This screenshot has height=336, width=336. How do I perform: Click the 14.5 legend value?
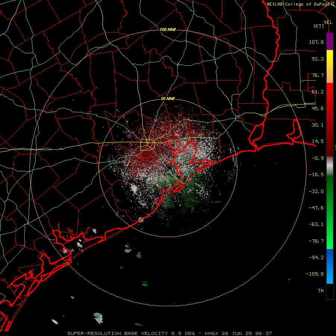(318, 141)
